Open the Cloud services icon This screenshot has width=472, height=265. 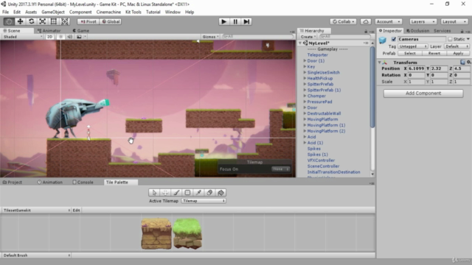point(366,21)
